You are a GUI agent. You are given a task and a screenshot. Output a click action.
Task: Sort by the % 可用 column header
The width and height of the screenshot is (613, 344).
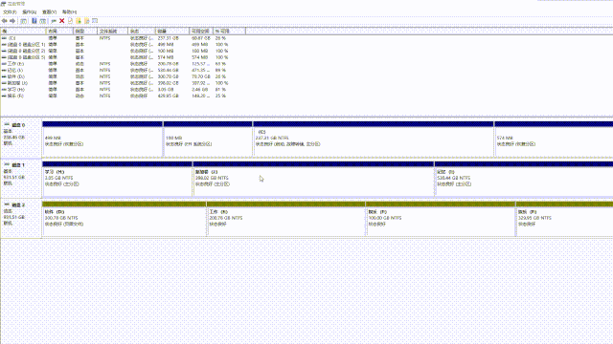(x=230, y=31)
